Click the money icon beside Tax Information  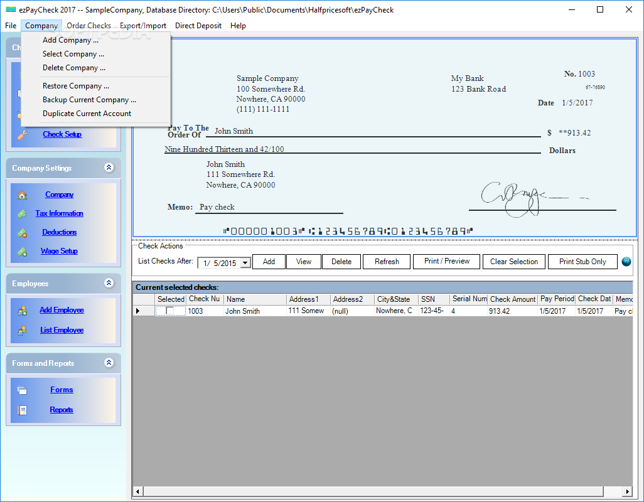(x=22, y=214)
